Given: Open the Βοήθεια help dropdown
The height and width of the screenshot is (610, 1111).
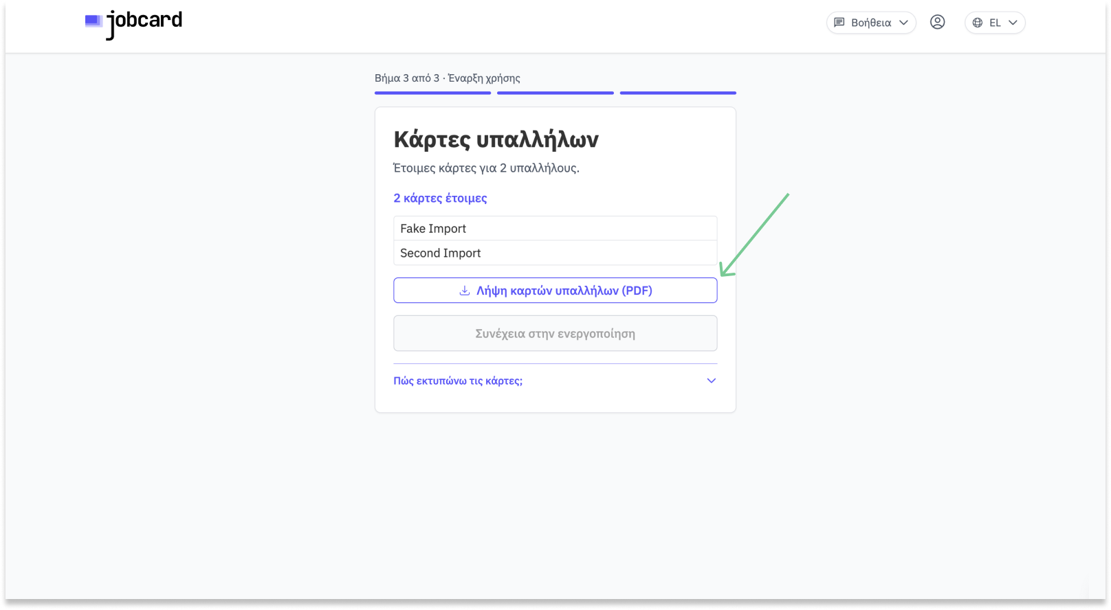Looking at the screenshot, I should (x=871, y=23).
